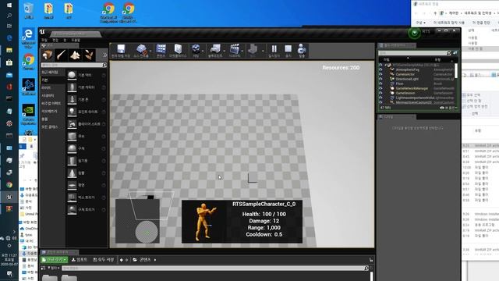499x281 pixels.
Task: Pause the running game simulation
Action: click(x=274, y=51)
